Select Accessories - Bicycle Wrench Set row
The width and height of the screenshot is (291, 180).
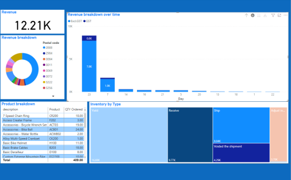click(43, 125)
